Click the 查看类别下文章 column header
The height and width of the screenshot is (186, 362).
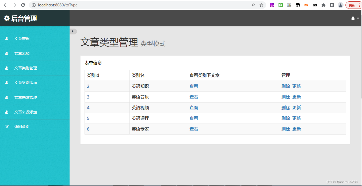click(x=233, y=76)
